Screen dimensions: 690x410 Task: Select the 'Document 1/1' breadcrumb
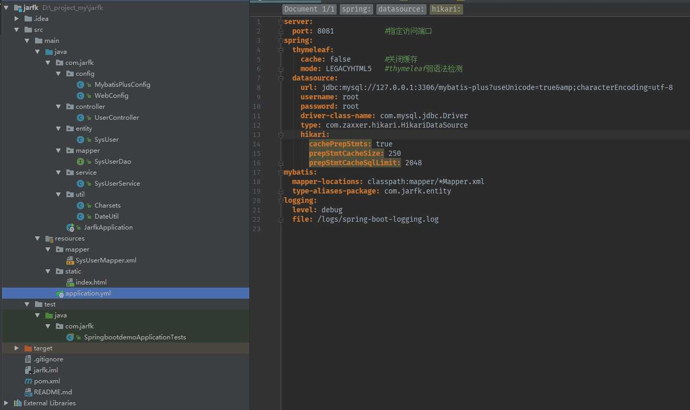point(309,9)
